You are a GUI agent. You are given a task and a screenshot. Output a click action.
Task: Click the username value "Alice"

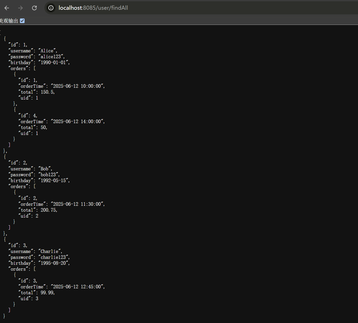47,51
